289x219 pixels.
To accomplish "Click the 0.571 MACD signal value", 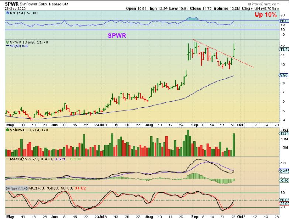I will pos(60,159).
